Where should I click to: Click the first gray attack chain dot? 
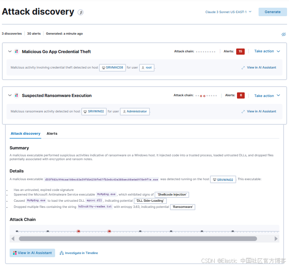(x=17, y=231)
